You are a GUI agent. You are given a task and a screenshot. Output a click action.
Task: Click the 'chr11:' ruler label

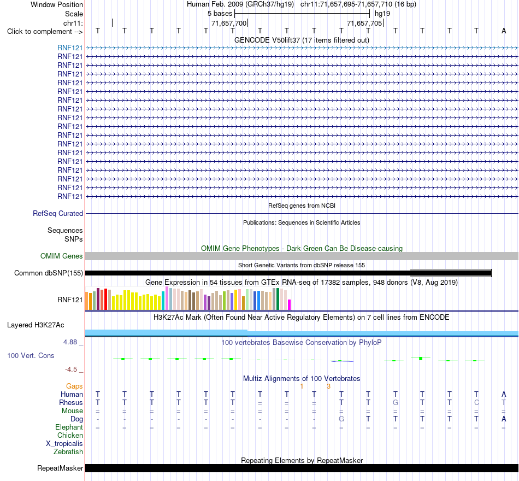pos(73,23)
